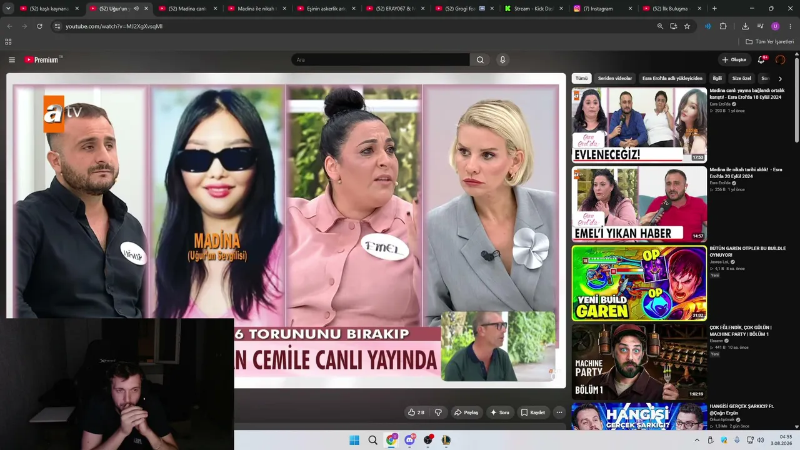Bookmark this page with the star
The image size is (800, 450).
[x=687, y=26]
